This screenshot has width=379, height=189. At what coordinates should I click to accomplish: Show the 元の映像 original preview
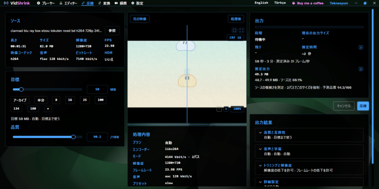tap(140, 19)
